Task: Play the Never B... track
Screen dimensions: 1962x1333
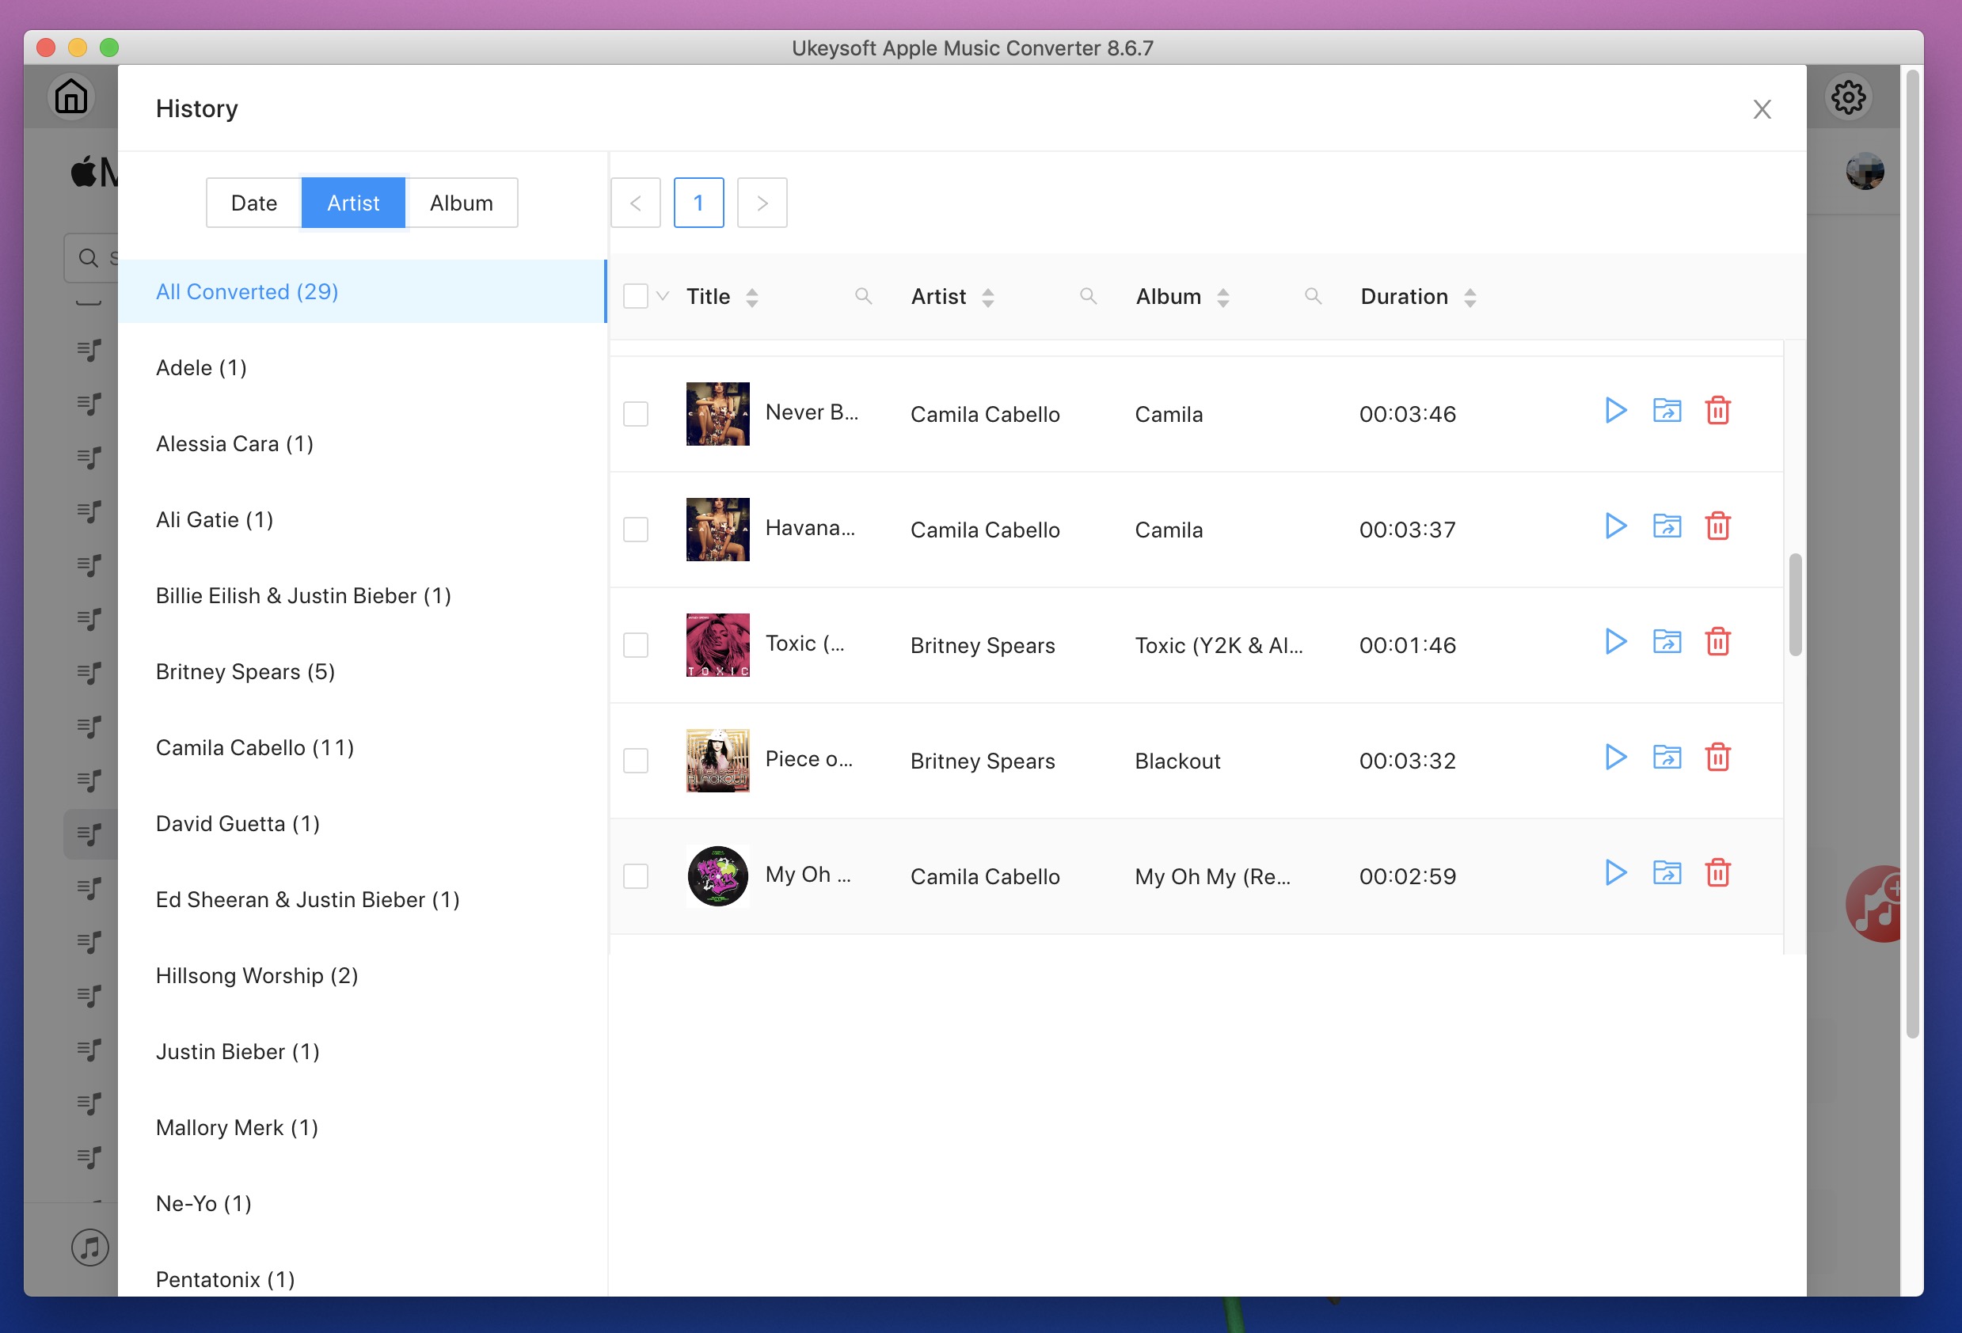Action: click(x=1615, y=411)
